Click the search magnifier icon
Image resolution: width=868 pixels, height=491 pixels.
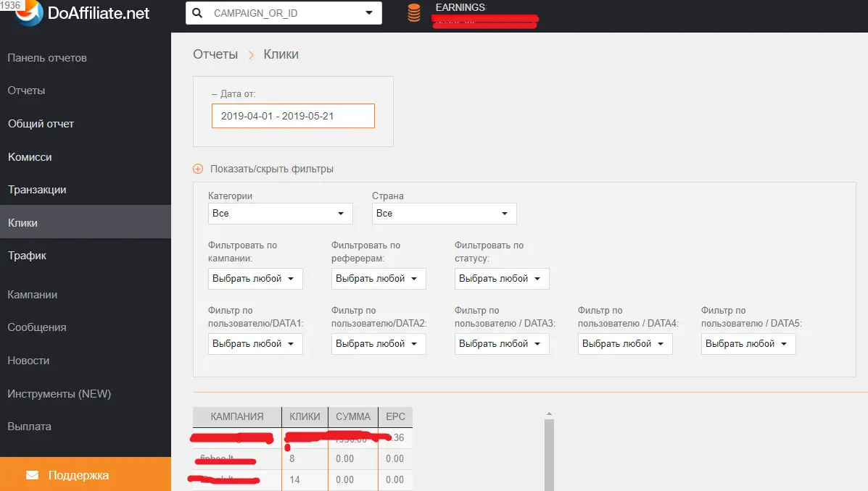197,13
